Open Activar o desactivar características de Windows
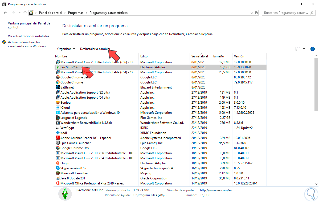The width and height of the screenshot is (319, 202). [27, 44]
